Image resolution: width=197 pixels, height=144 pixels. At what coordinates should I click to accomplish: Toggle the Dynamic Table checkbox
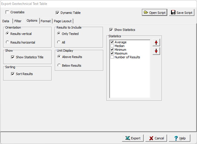pyautogui.click(x=57, y=13)
